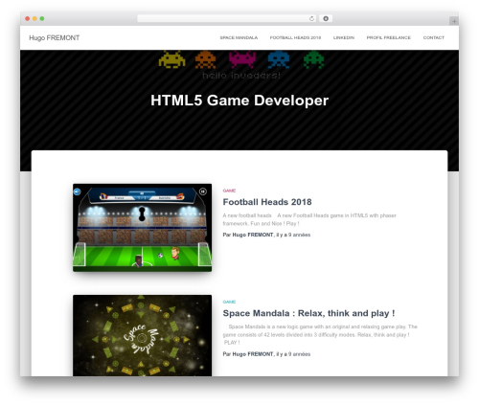Click the Space Mandala description excerpt
This screenshot has height=405, width=479.
click(x=320, y=334)
